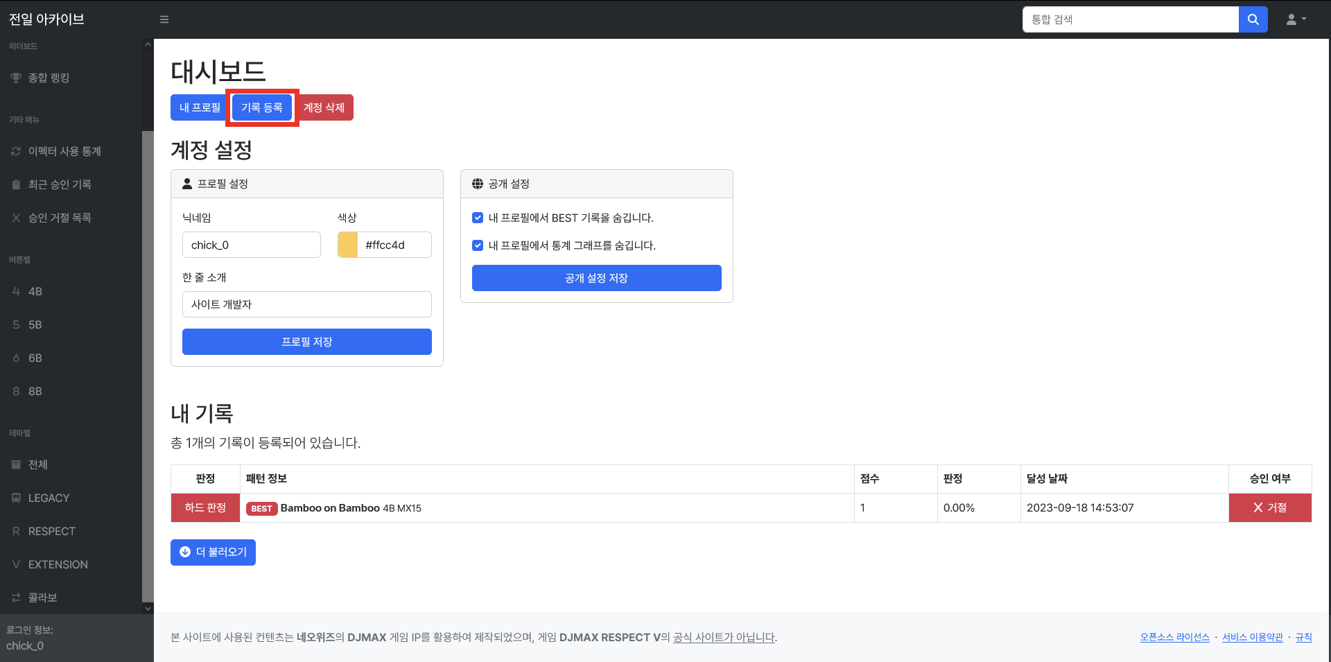Click the nickname input field

[251, 245]
